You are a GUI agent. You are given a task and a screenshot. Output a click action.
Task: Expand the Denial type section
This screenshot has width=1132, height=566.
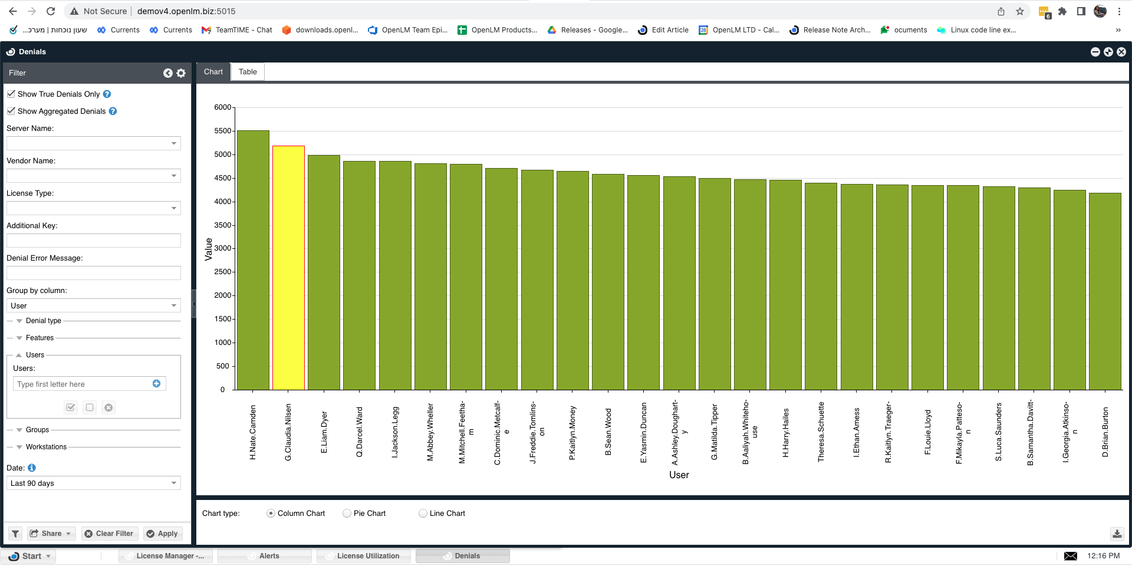tap(19, 321)
